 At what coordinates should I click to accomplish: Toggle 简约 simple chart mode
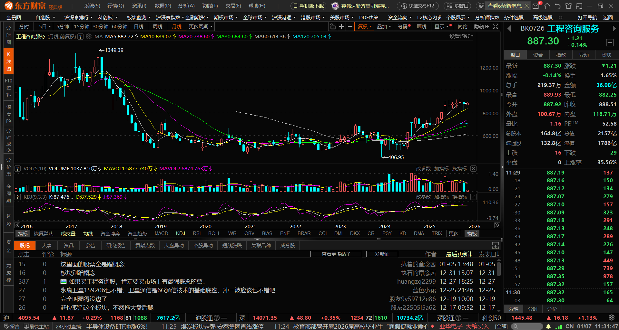pos(463,26)
